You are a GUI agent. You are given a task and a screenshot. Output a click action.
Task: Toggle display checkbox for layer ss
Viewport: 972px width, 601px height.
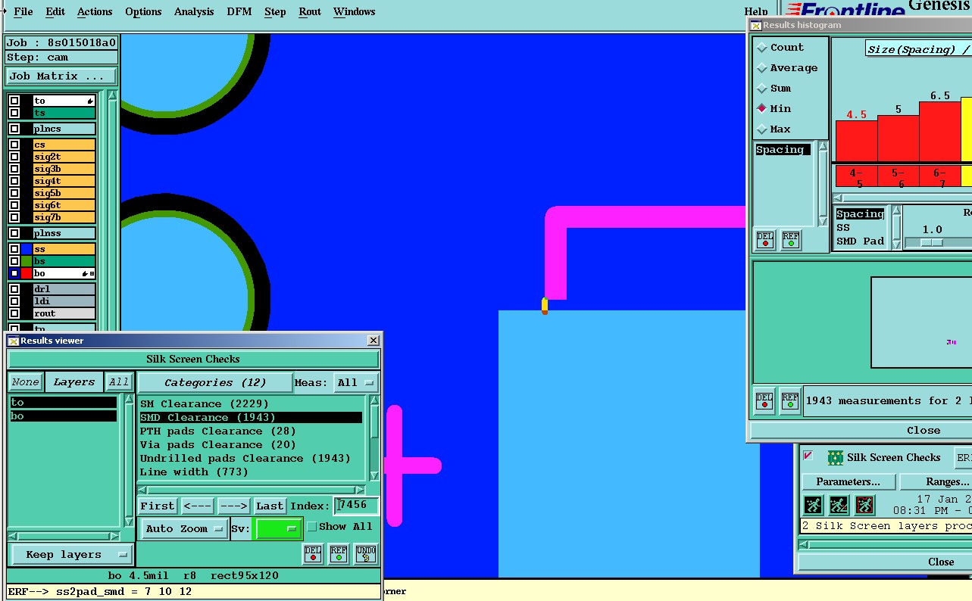(14, 249)
